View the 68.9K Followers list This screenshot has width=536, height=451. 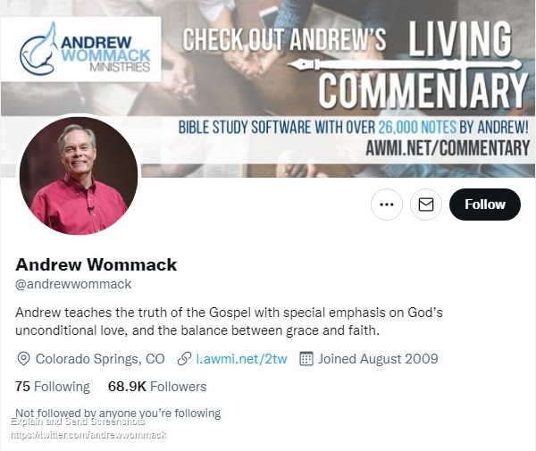tap(157, 387)
